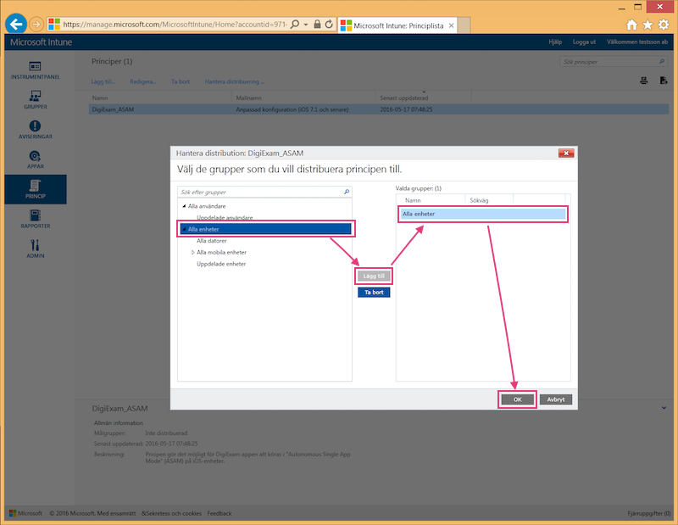Select the Princip policy icon
This screenshot has width=678, height=525.
(35, 185)
